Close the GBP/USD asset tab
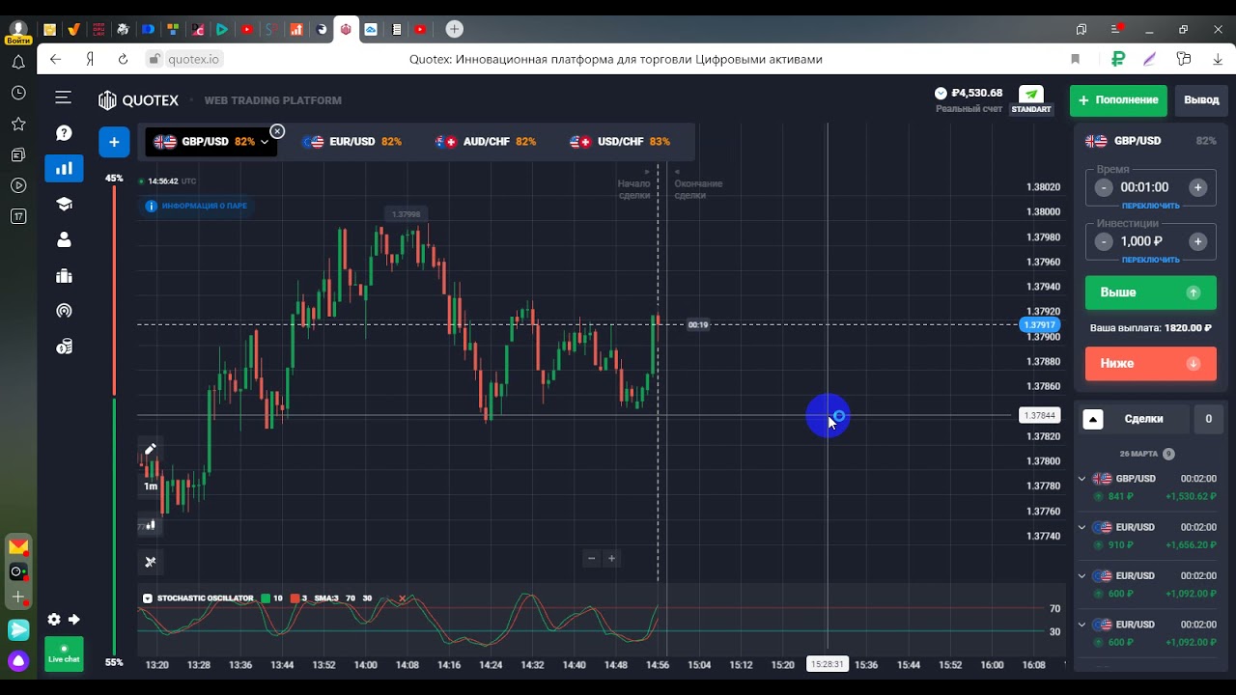 pyautogui.click(x=277, y=130)
